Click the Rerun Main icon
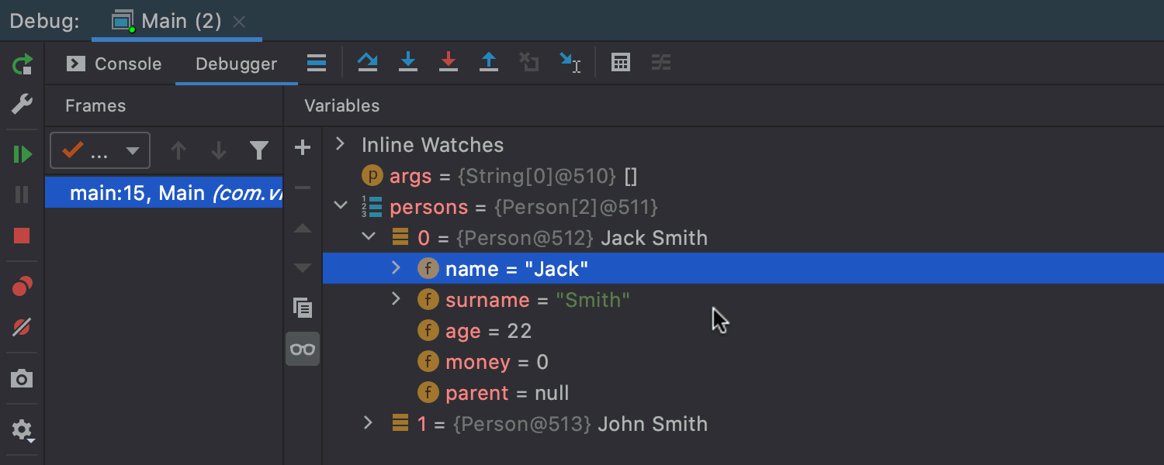 (x=23, y=64)
